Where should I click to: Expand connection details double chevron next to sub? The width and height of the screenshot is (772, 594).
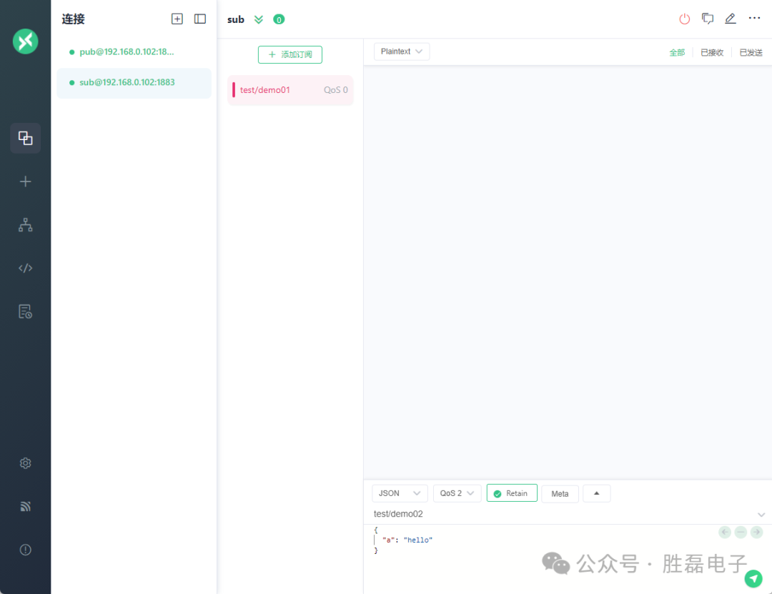click(x=259, y=20)
